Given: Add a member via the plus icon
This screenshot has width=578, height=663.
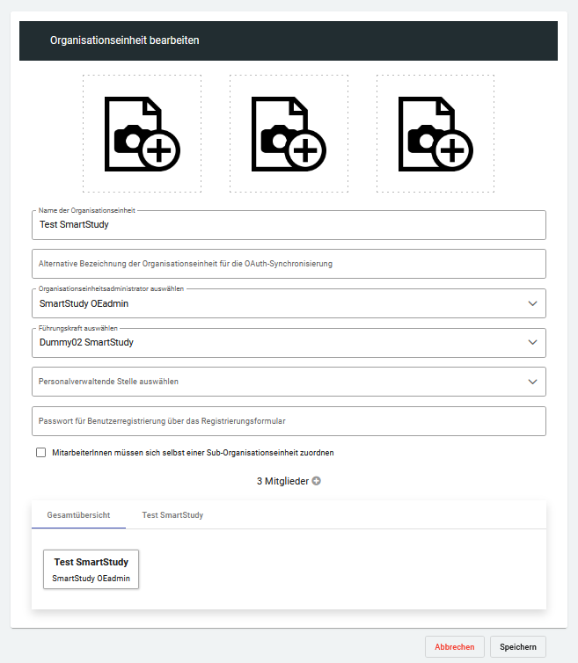Looking at the screenshot, I should pyautogui.click(x=317, y=481).
